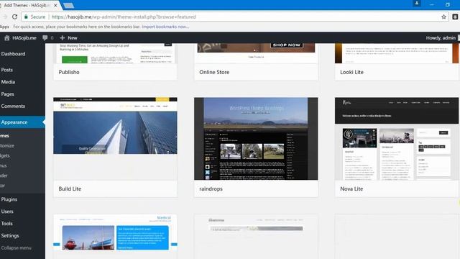Select the Publisho theme screenshot
The image size is (460, 259).
115,53
